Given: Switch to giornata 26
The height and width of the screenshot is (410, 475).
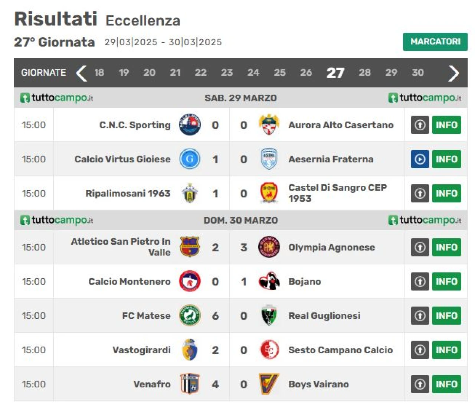Looking at the screenshot, I should [x=306, y=72].
